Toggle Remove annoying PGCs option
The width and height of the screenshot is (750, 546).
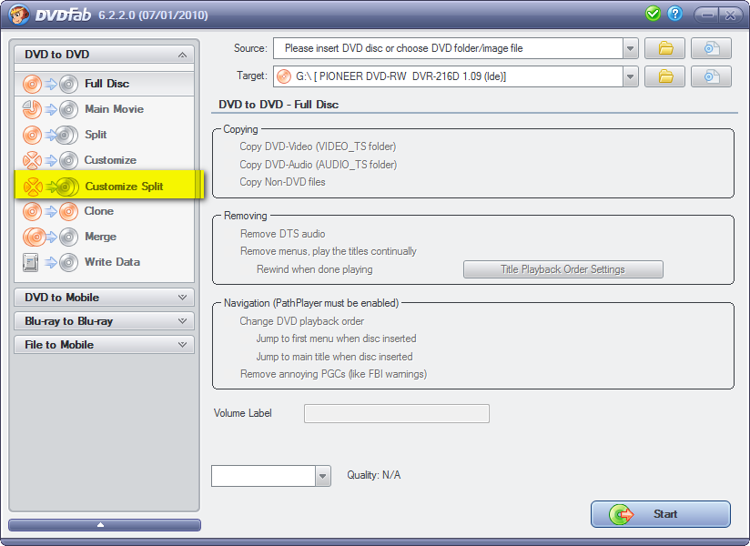coord(333,374)
